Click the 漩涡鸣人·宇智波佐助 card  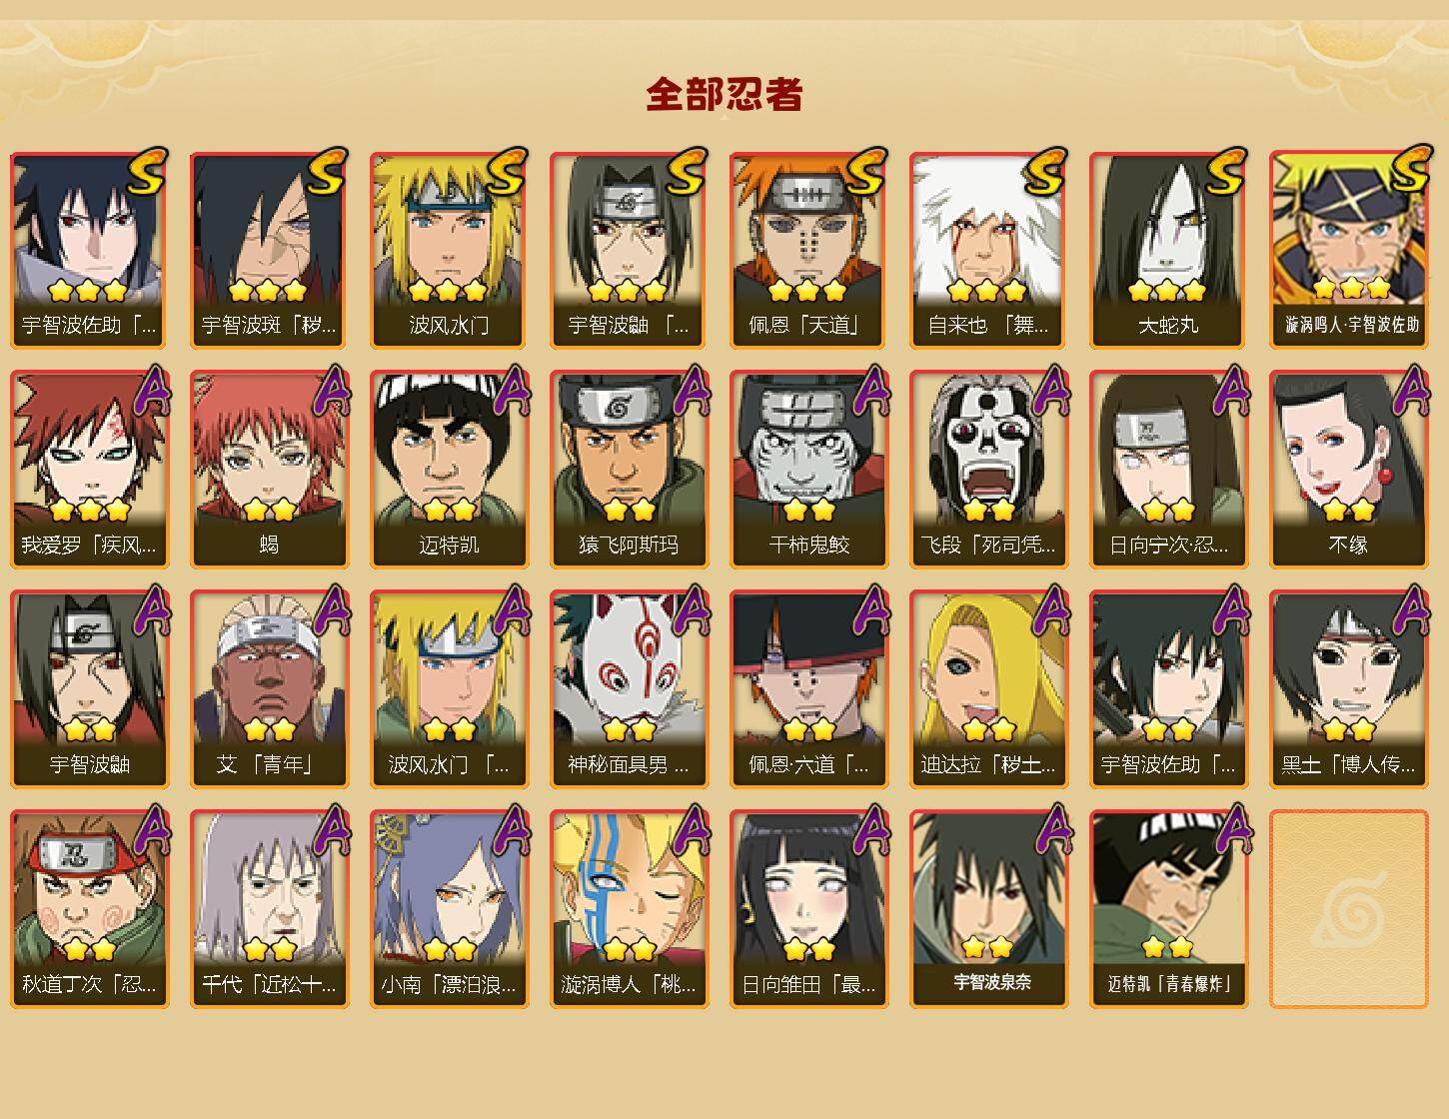coord(1348,250)
